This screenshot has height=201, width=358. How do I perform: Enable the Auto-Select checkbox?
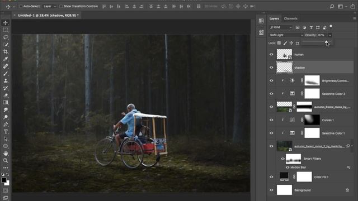pyautogui.click(x=21, y=6)
